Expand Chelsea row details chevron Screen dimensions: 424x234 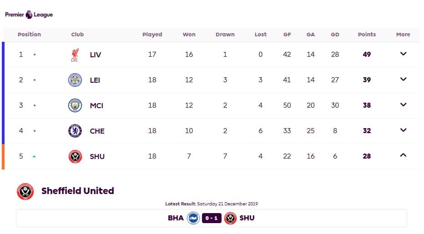tap(403, 130)
